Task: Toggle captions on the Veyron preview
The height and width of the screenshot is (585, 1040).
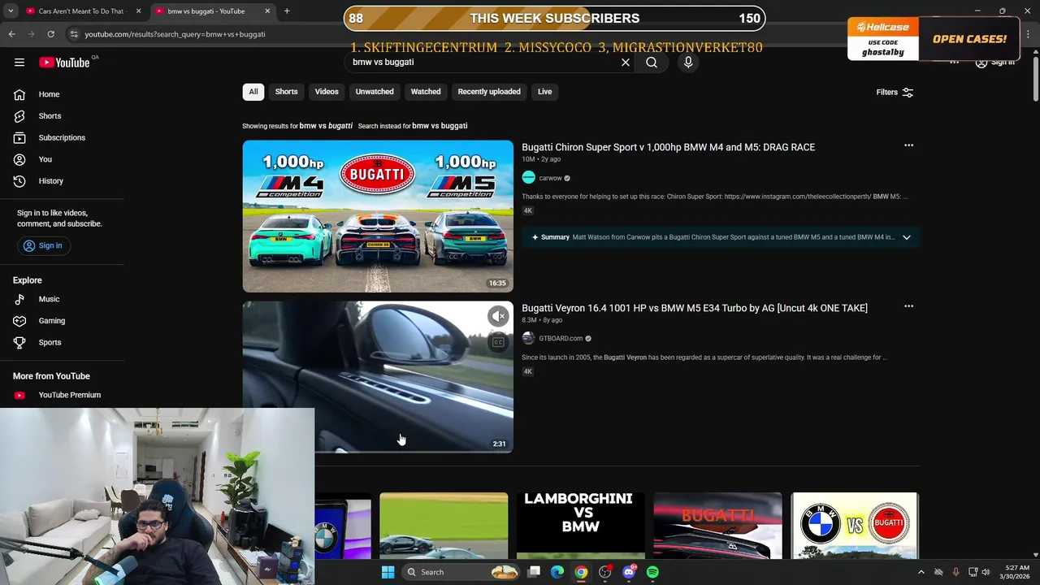Action: click(498, 342)
